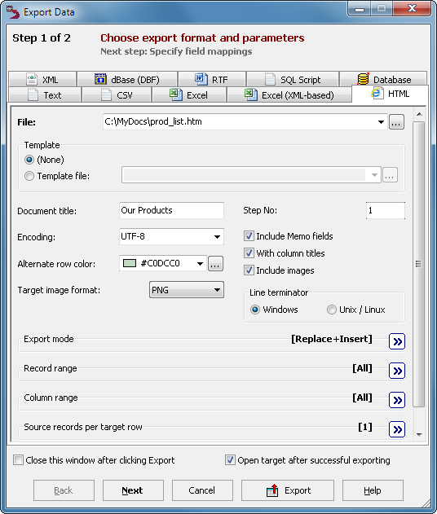The image size is (437, 514).
Task: Open the Encoding UTF-8 dropdown
Action: (217, 237)
